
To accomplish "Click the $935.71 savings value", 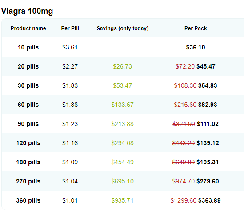I will pyautogui.click(x=122, y=200).
